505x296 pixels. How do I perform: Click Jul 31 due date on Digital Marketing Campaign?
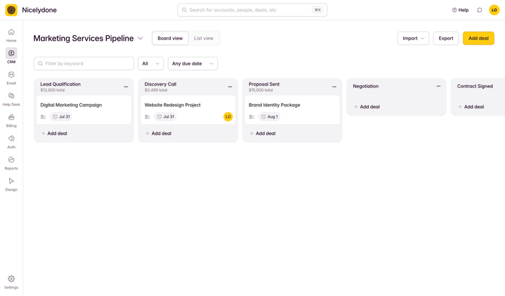point(61,117)
